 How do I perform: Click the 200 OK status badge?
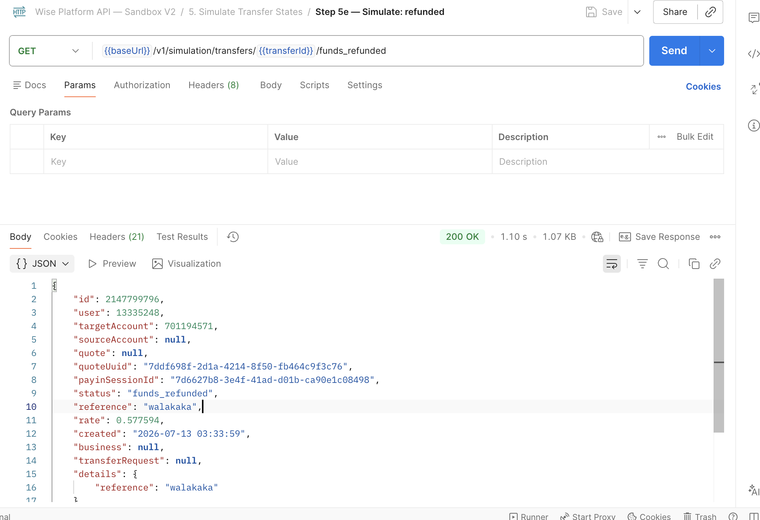tap(462, 237)
